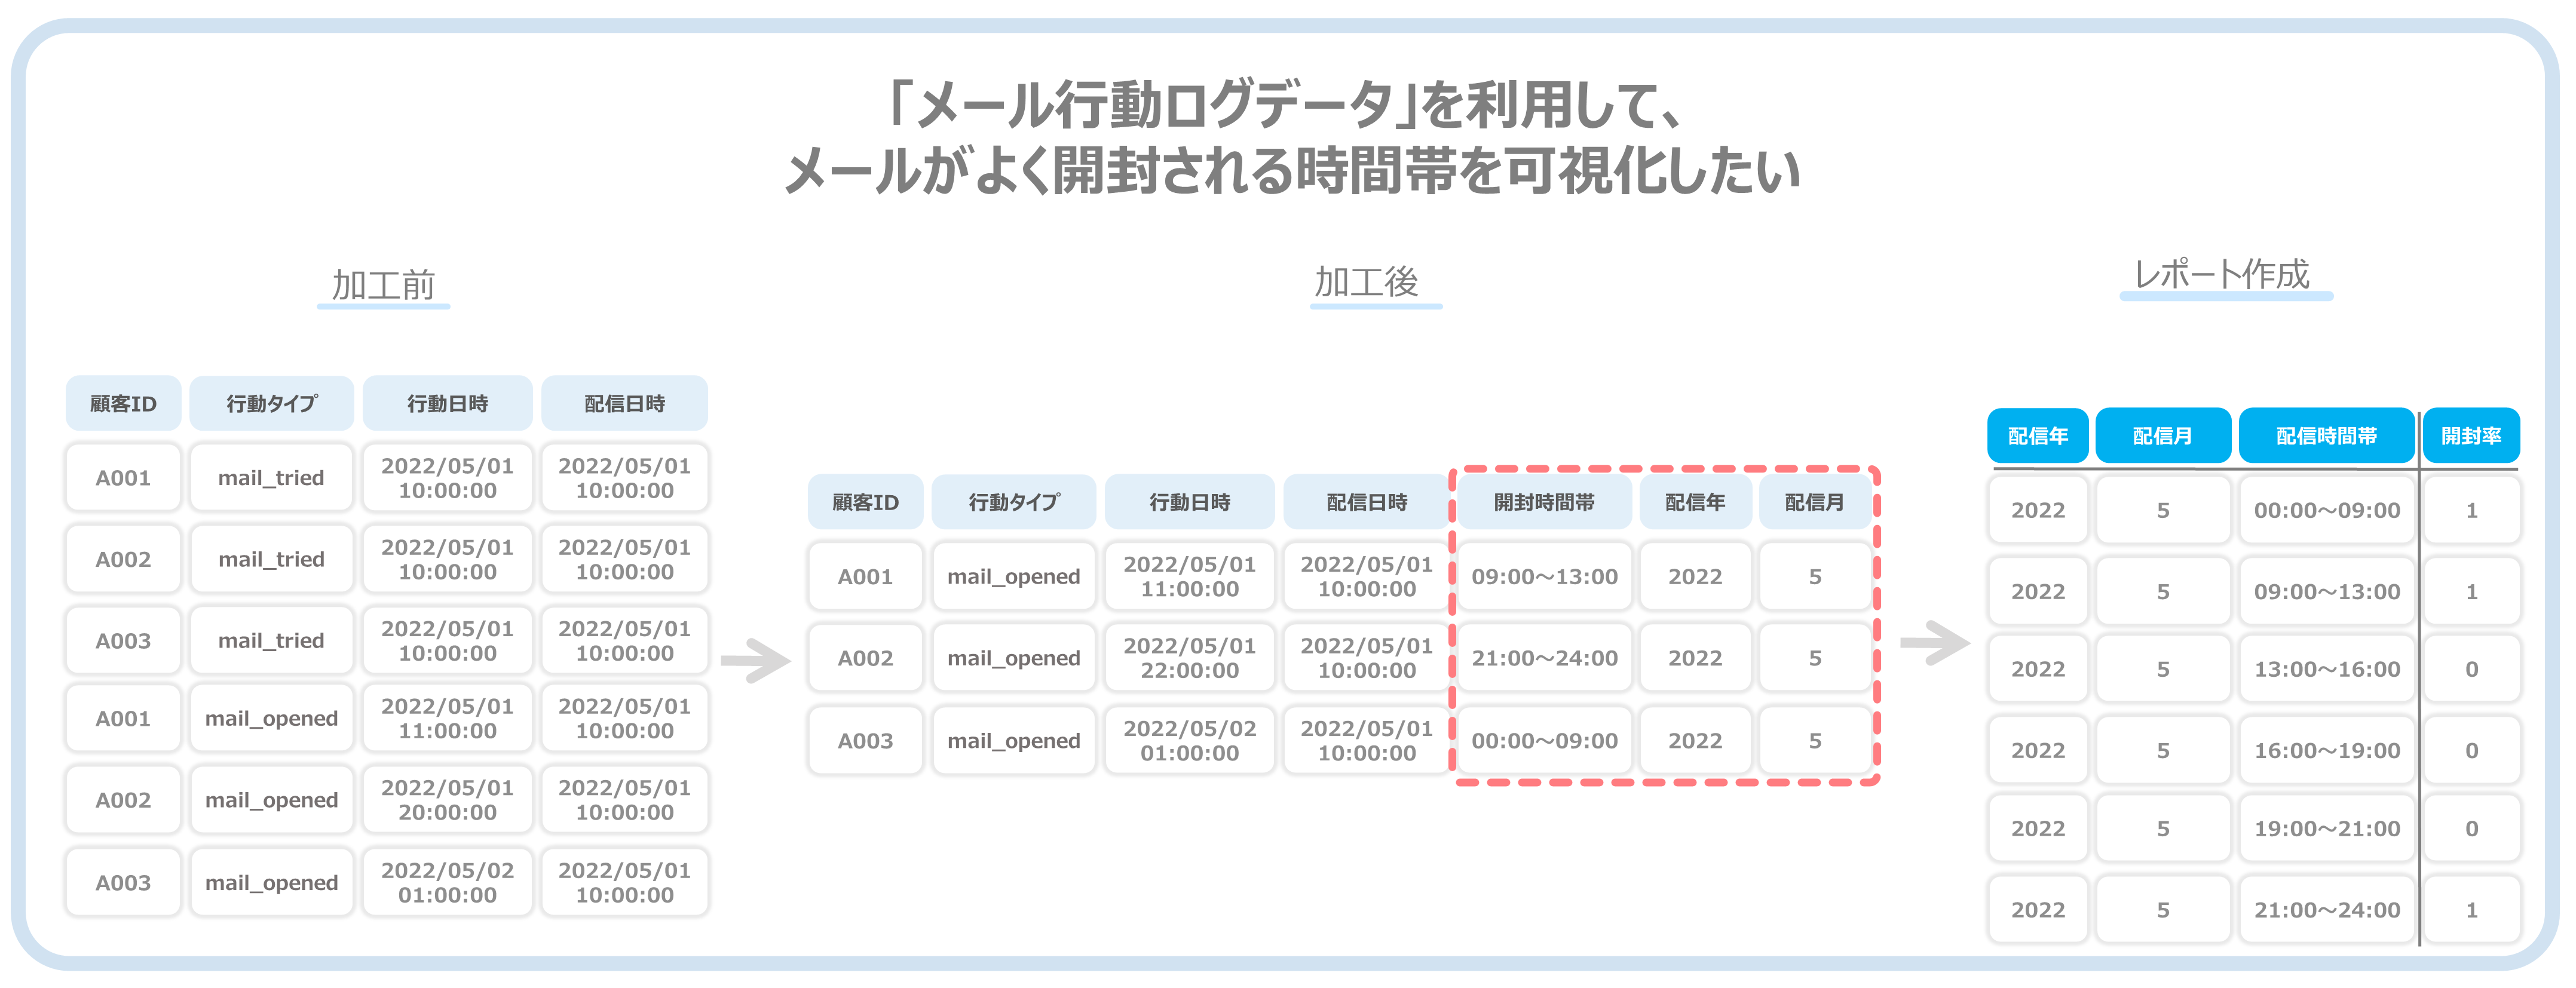The height and width of the screenshot is (988, 2576).
Task: Click 配信日時 cell of A003 mail_opened row in 加工前
Action: coord(624,882)
